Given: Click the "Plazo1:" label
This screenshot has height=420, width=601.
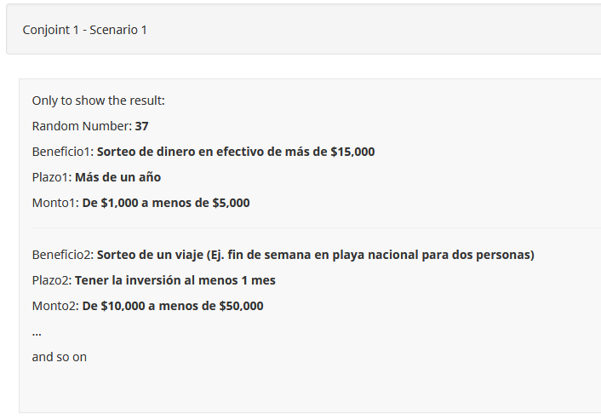Looking at the screenshot, I should pyautogui.click(x=52, y=177).
